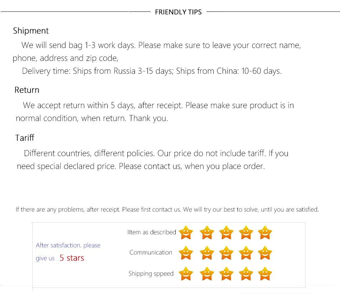Click the fifth star for Item as described
Viewport: 340px width, 300px height.
(265, 233)
